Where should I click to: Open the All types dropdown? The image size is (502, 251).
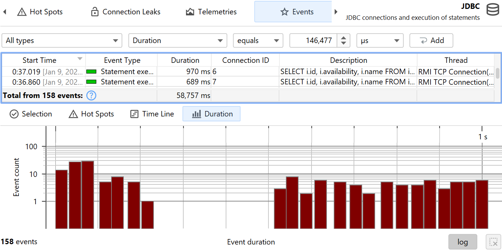tap(62, 41)
